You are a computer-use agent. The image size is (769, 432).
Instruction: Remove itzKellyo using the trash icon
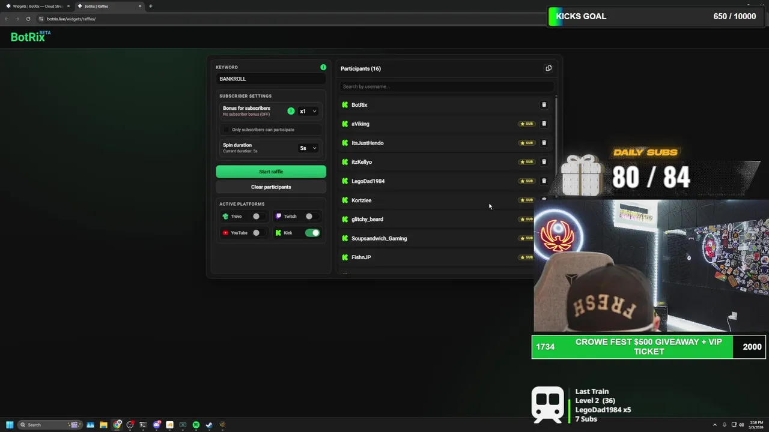click(544, 162)
